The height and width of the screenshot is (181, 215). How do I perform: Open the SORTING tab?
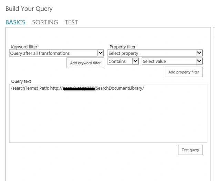[x=45, y=22]
